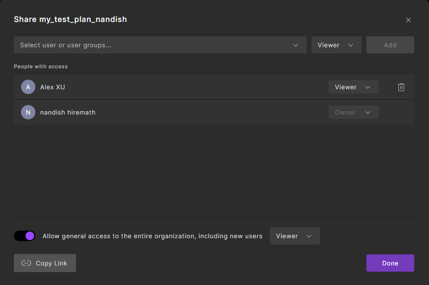Expand the general access Viewer dropdown
The image size is (429, 285).
(294, 236)
